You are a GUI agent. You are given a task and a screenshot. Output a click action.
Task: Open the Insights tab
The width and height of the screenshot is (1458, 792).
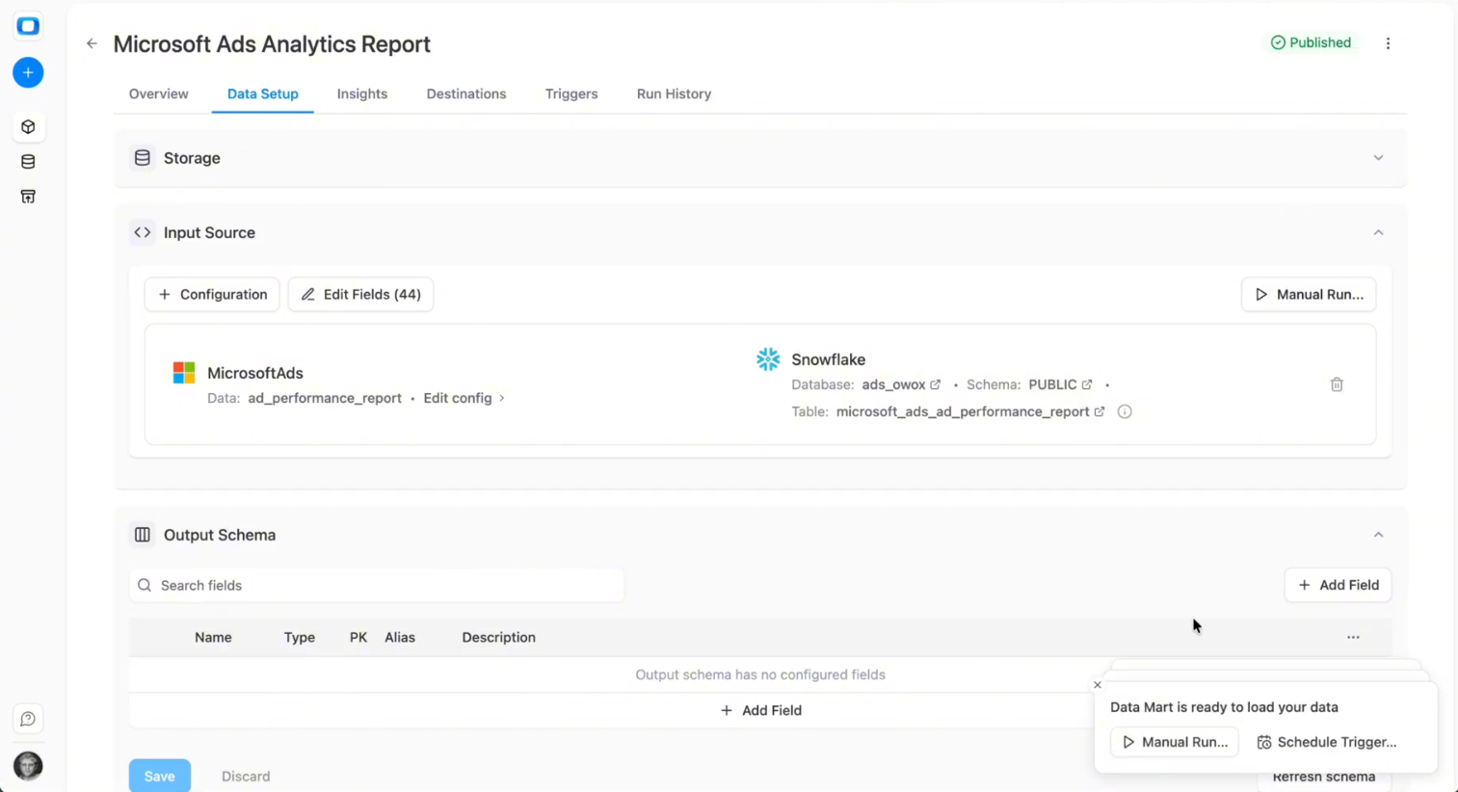tap(362, 93)
